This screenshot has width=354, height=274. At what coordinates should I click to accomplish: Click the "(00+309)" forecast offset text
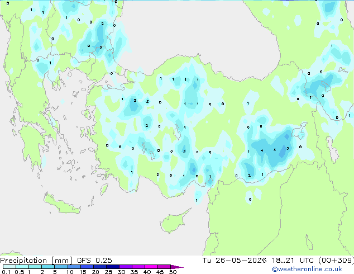[x=336, y=261]
